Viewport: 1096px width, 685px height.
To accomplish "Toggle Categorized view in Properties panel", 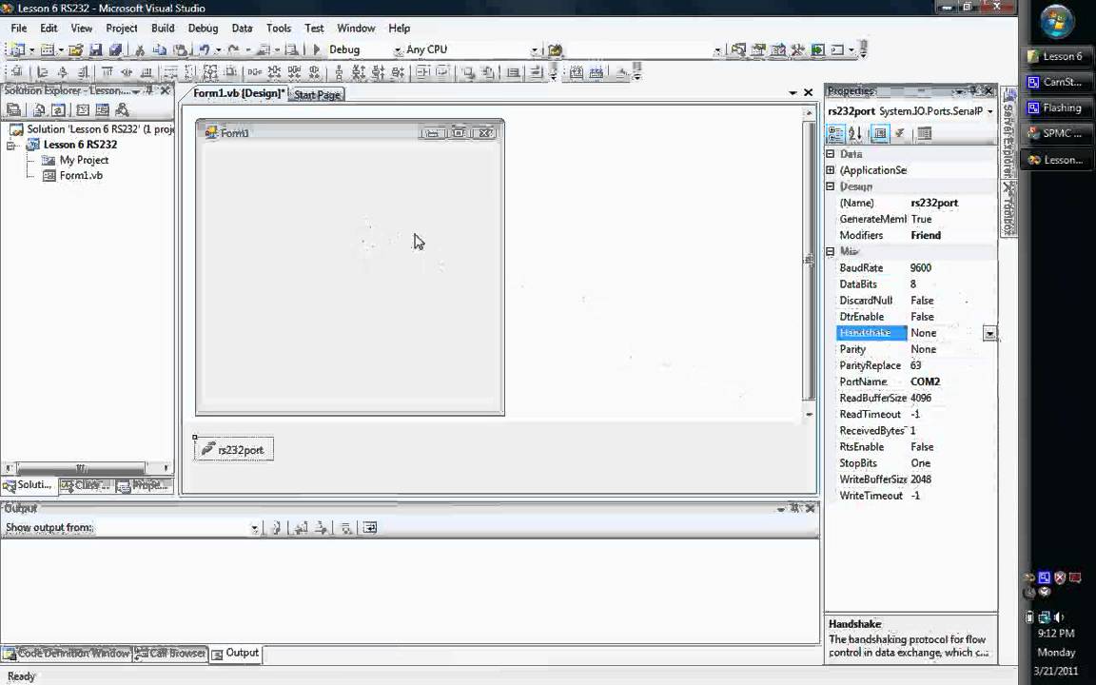I will pyautogui.click(x=835, y=133).
